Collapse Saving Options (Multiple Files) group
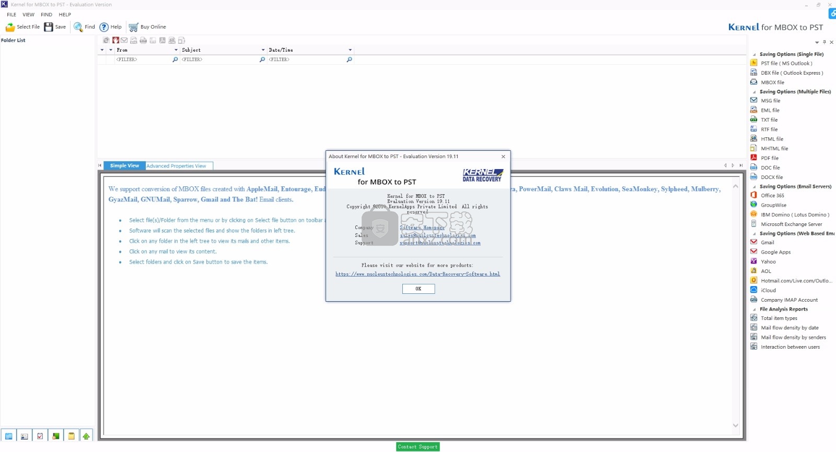836x452 pixels. pyautogui.click(x=754, y=92)
